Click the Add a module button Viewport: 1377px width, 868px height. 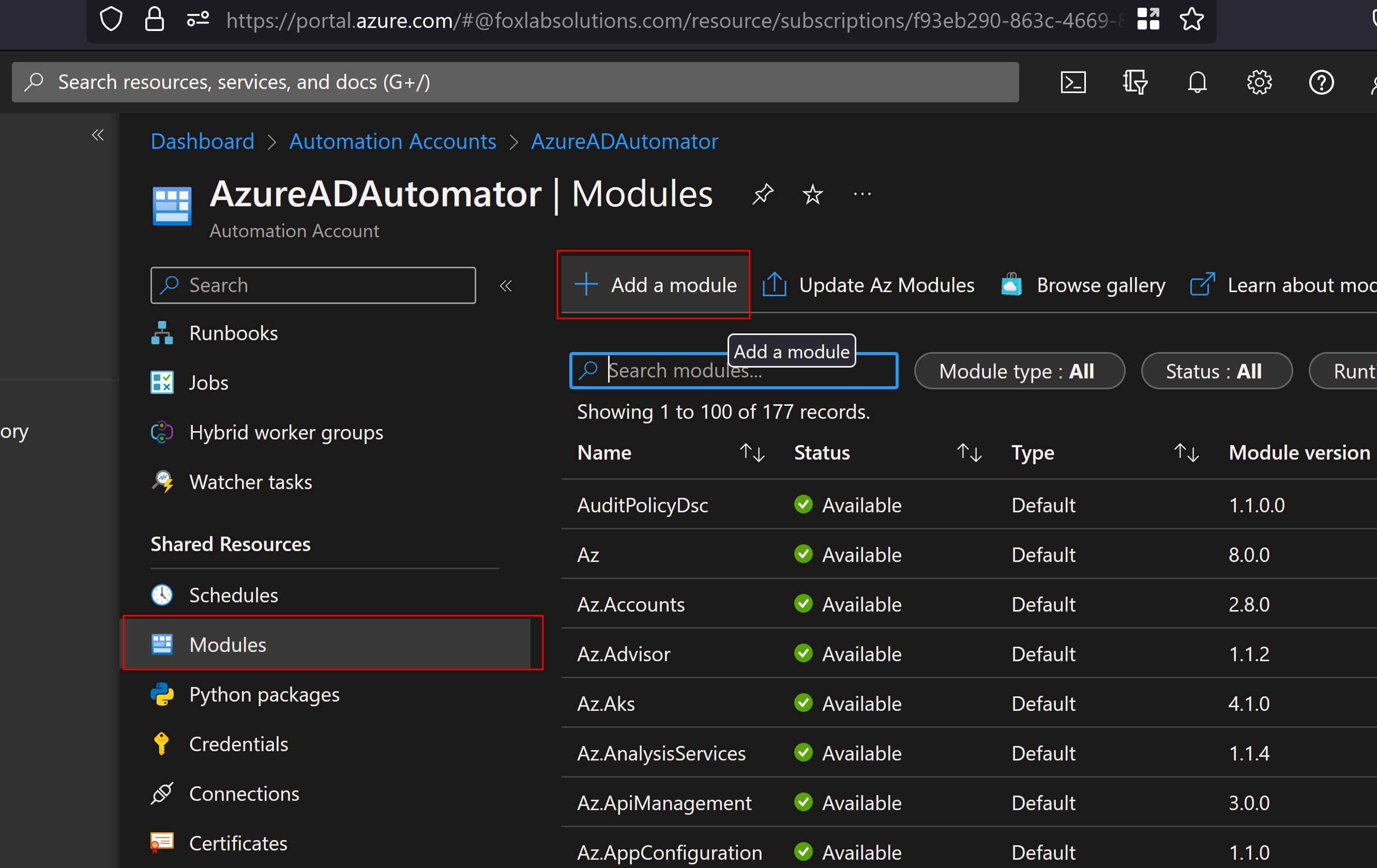[655, 285]
